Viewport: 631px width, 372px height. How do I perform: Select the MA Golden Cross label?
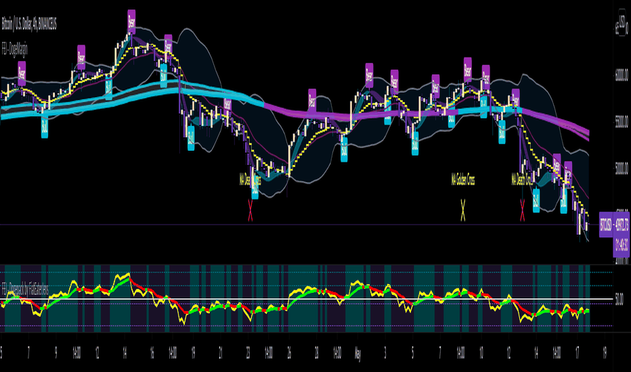tap(463, 179)
